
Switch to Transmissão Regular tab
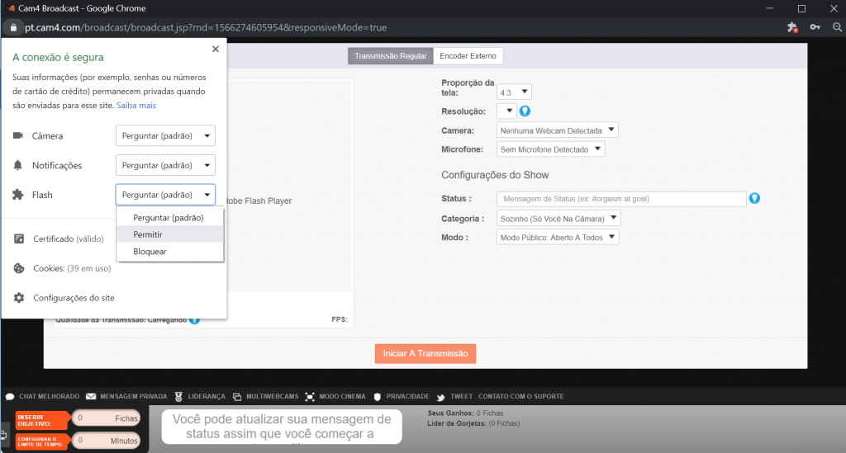click(390, 56)
